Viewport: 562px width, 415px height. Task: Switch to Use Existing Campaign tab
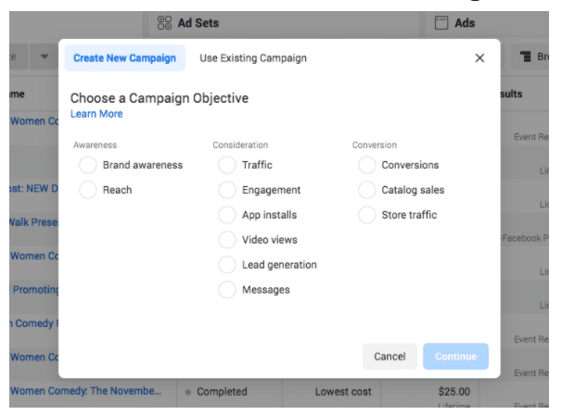[x=252, y=58]
